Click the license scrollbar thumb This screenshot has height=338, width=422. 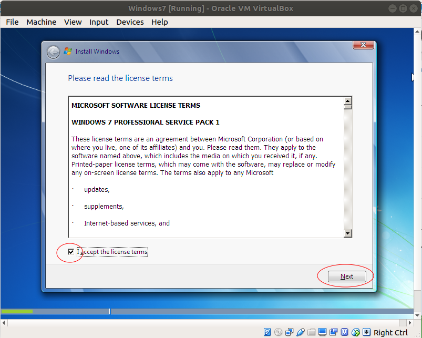pyautogui.click(x=348, y=107)
